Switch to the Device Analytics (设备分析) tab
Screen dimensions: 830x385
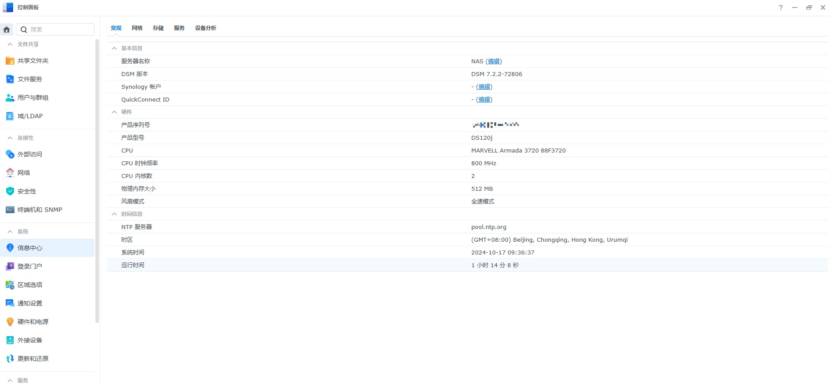(x=206, y=28)
